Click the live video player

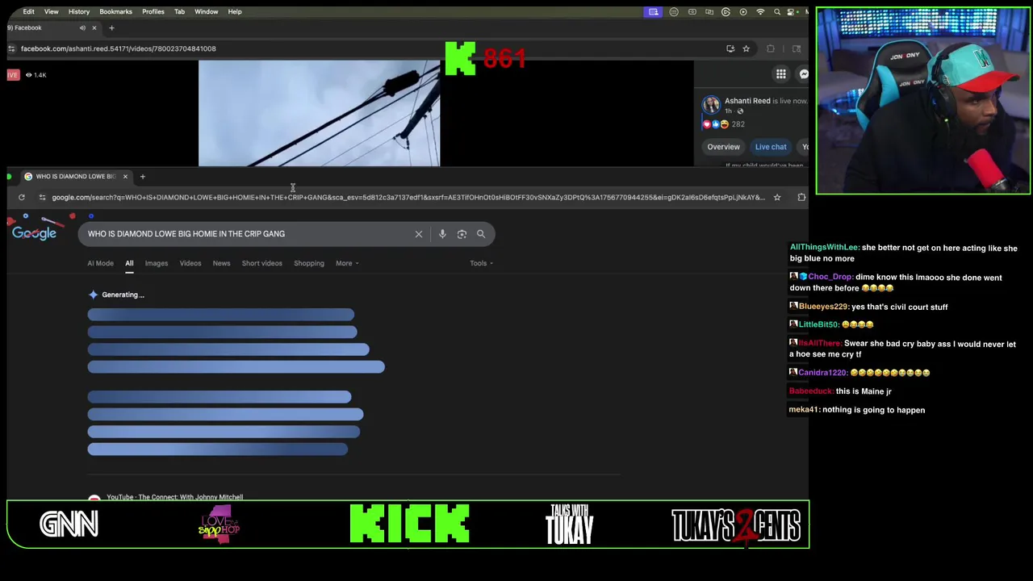tap(320, 114)
